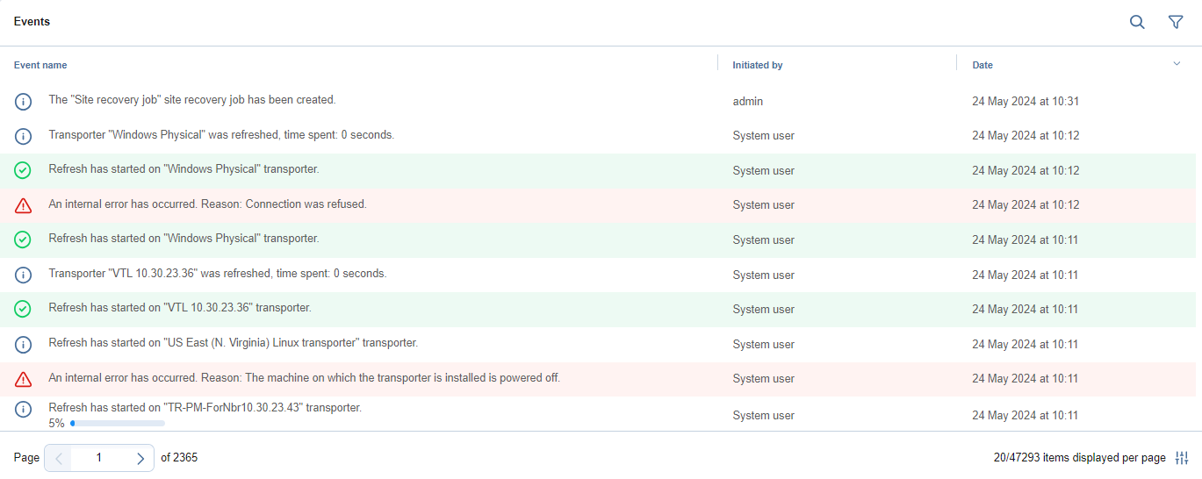Open the Events filter funnel icon

pos(1176,22)
